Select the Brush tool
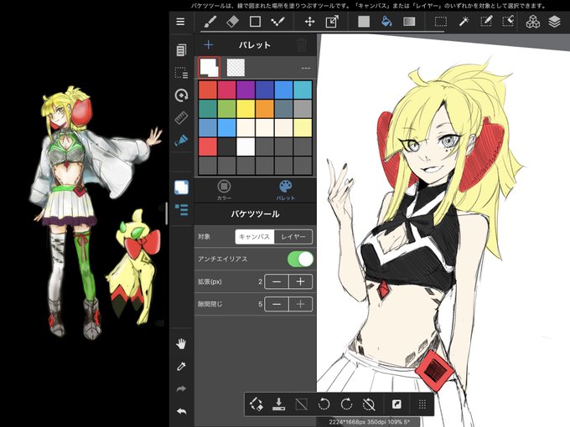570x427 pixels. tap(210, 22)
